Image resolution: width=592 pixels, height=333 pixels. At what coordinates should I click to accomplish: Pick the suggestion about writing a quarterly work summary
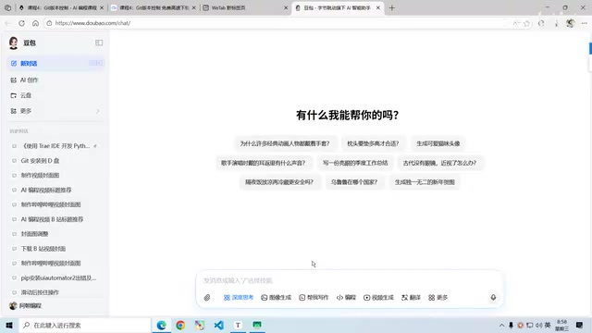(x=355, y=163)
